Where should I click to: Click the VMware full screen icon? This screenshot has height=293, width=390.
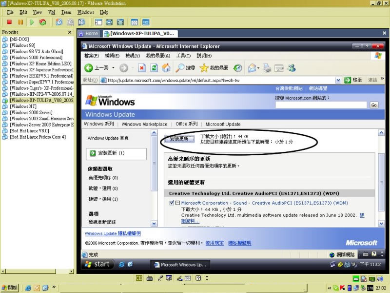tap(109, 22)
